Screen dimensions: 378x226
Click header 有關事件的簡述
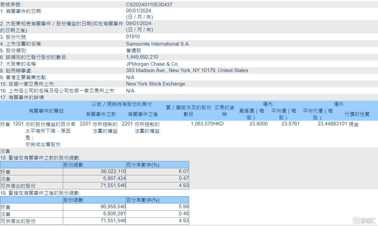click(x=46, y=111)
